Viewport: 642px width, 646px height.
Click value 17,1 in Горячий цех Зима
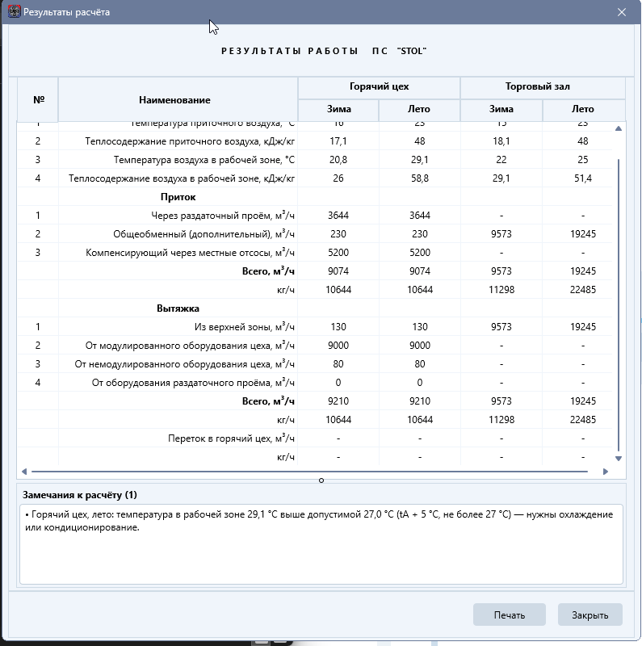point(338,141)
